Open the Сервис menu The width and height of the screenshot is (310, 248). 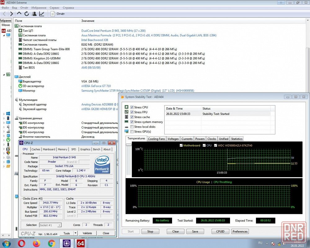click(55, 7)
